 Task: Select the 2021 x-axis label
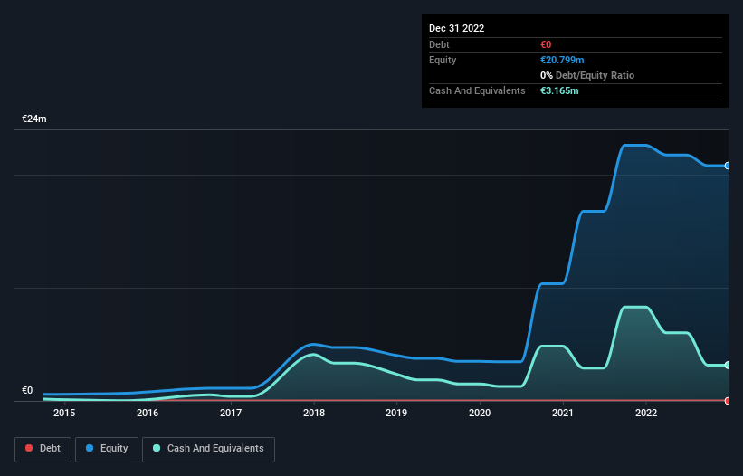(563, 413)
